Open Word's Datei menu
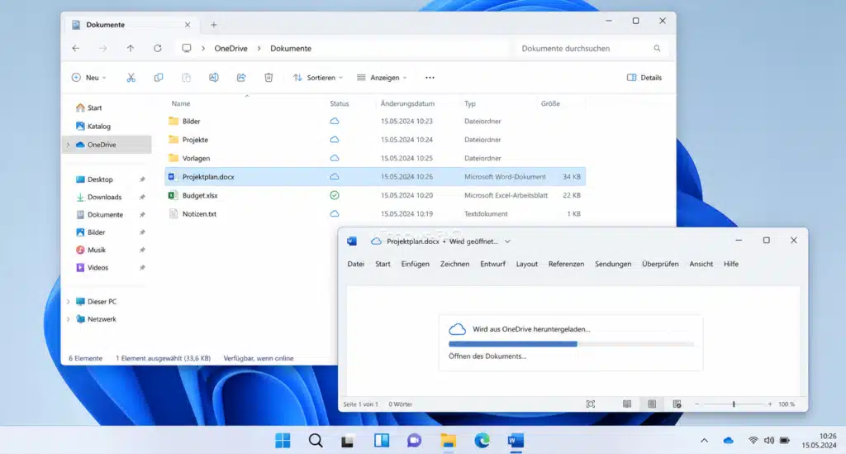Image resolution: width=846 pixels, height=454 pixels. pyautogui.click(x=355, y=264)
